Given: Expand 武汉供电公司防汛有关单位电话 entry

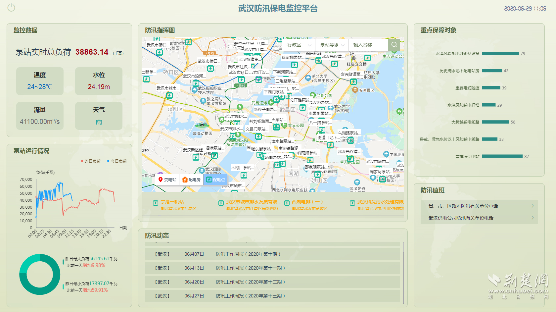Looking at the screenshot, I should tap(479, 218).
